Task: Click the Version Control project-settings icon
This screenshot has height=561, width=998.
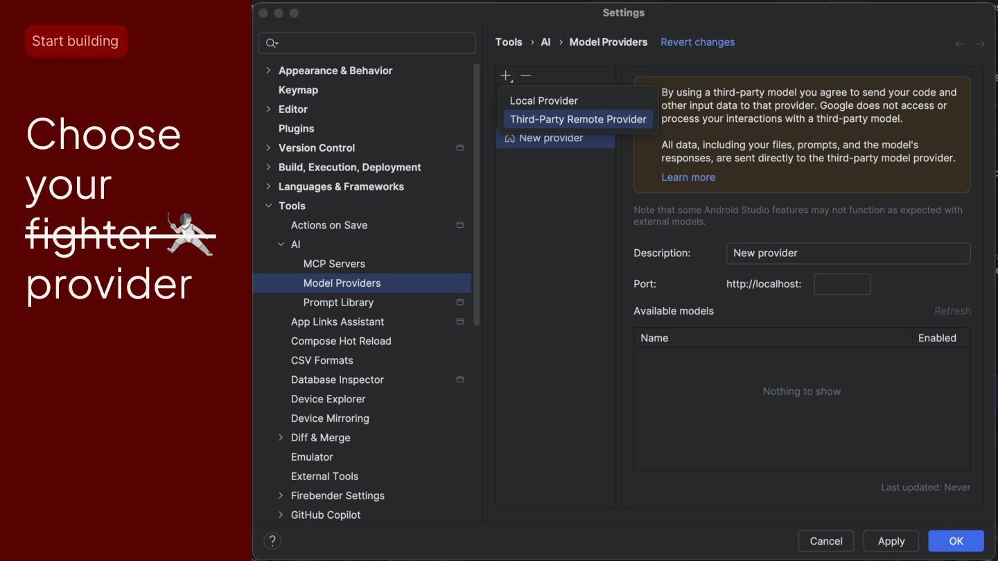Action: 459,148
